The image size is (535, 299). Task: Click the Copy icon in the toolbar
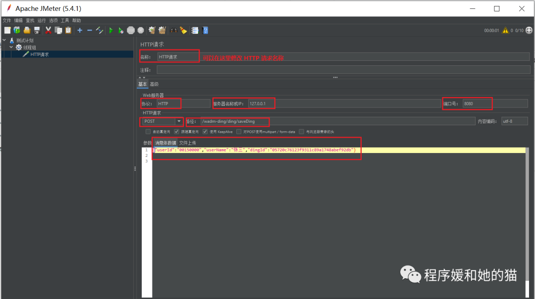point(58,30)
